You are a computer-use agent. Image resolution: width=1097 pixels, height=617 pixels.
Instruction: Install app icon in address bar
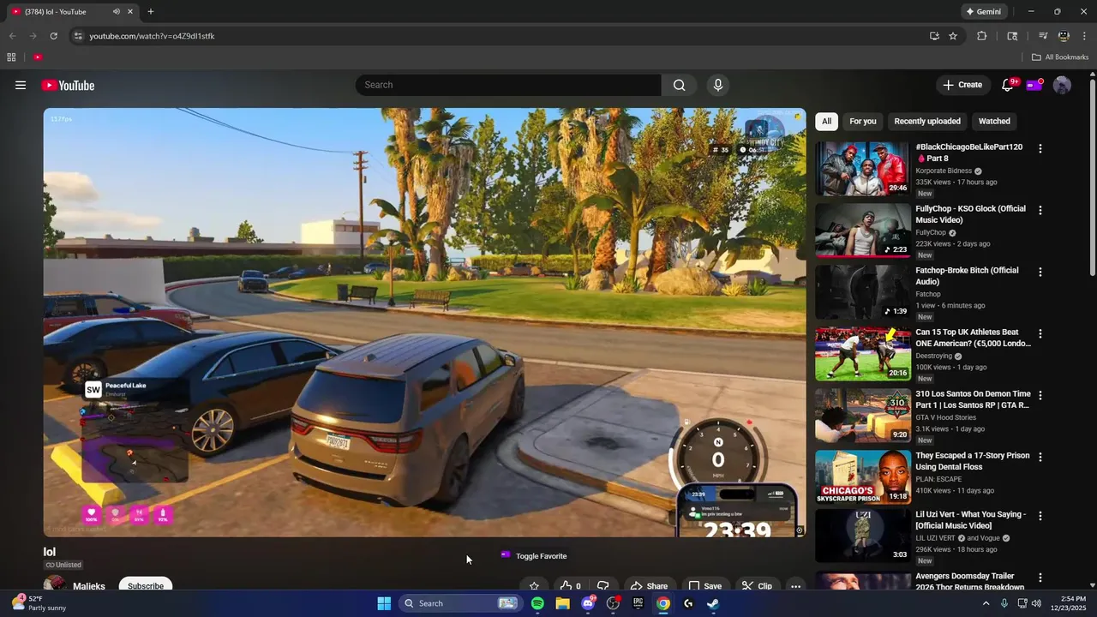pos(934,36)
